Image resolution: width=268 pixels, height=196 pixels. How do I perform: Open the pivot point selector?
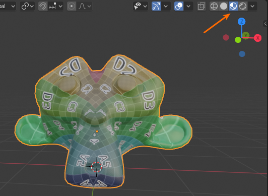click(27, 7)
